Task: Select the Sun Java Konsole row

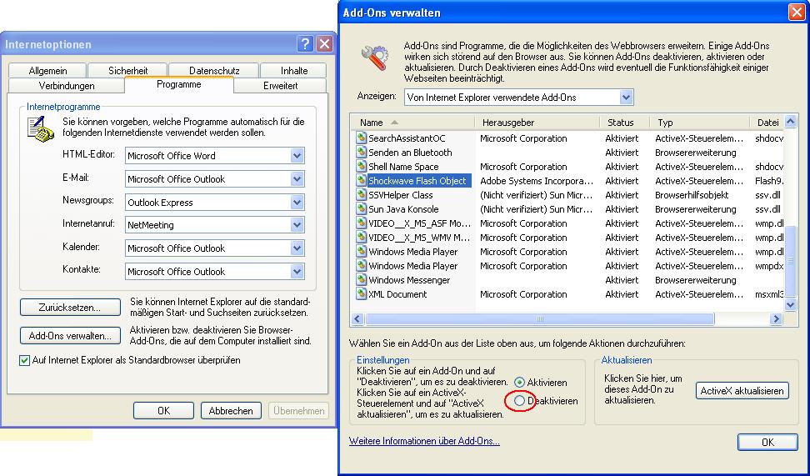Action: click(x=568, y=209)
